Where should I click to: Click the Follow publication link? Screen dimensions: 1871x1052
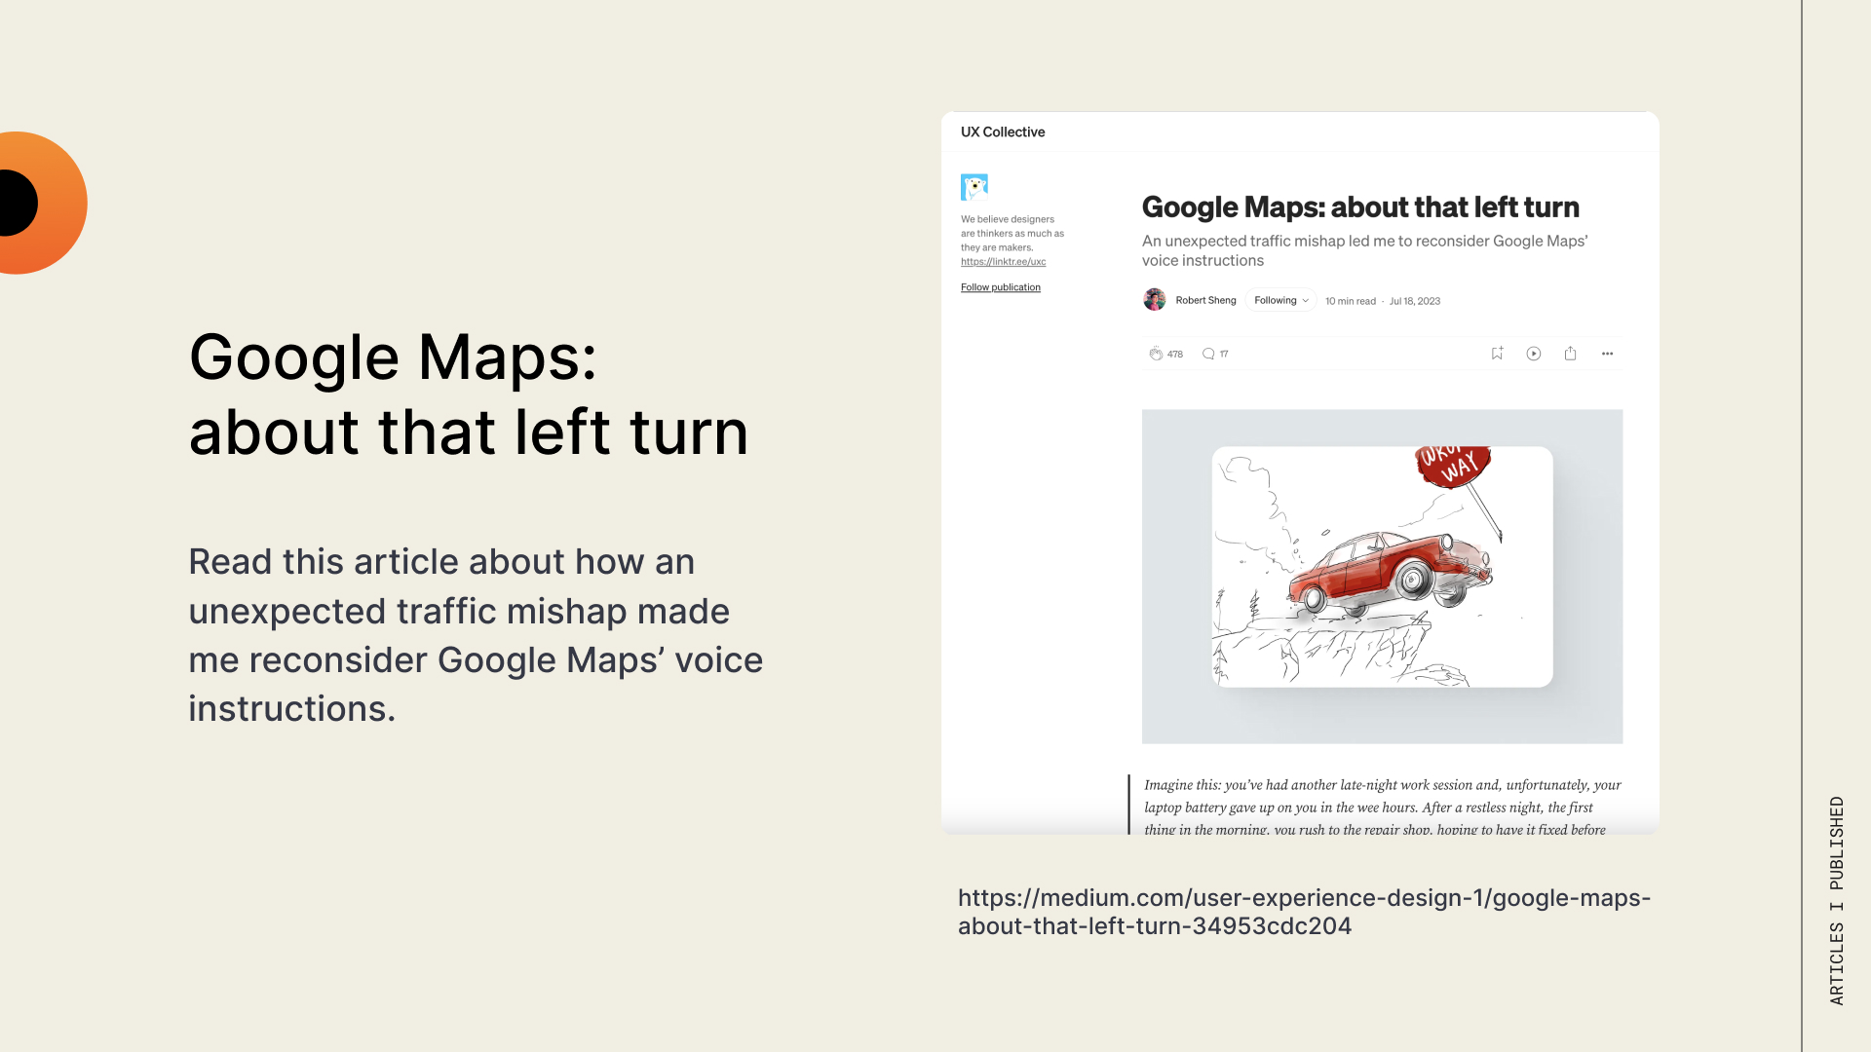1000,287
